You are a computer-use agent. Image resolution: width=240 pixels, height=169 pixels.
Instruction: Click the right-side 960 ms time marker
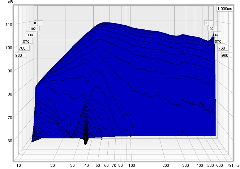click(x=225, y=55)
